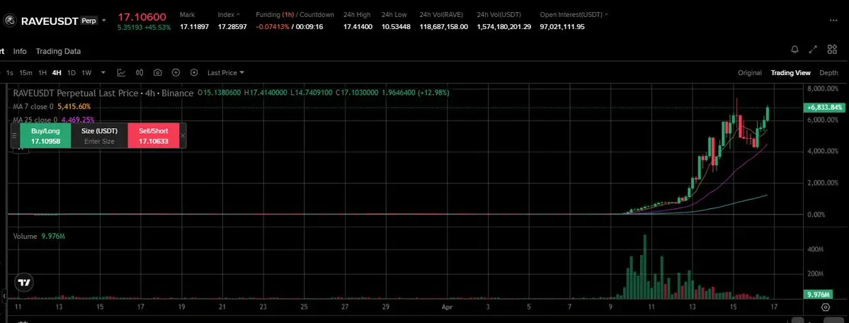The width and height of the screenshot is (849, 323).
Task: Open technical indicators line-chart icon
Action: click(x=121, y=73)
